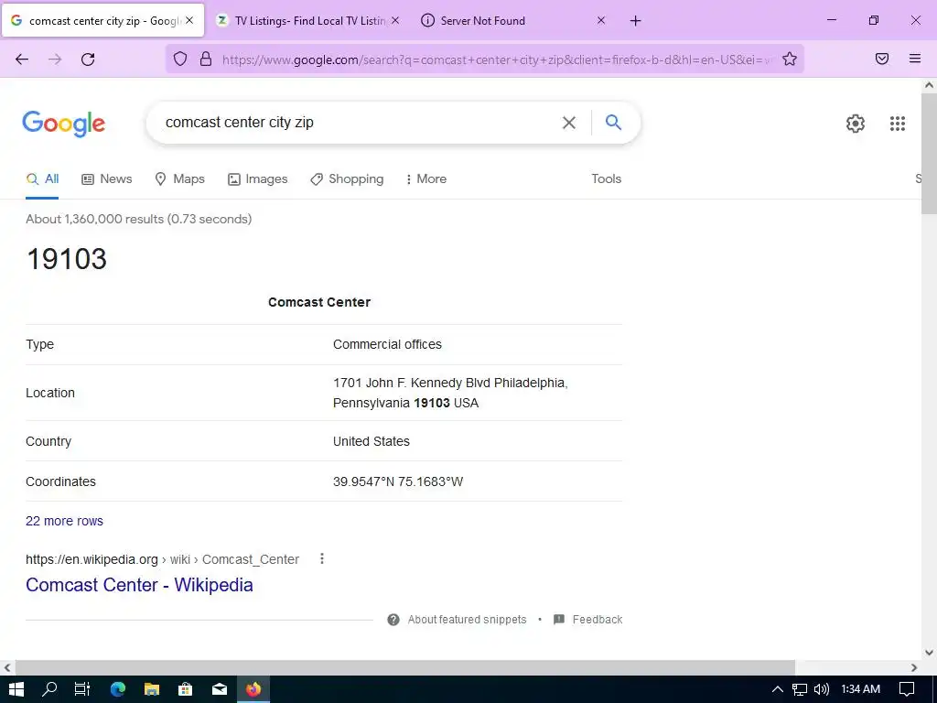
Task: Open the Mail app from the taskbar
Action: coord(220,689)
